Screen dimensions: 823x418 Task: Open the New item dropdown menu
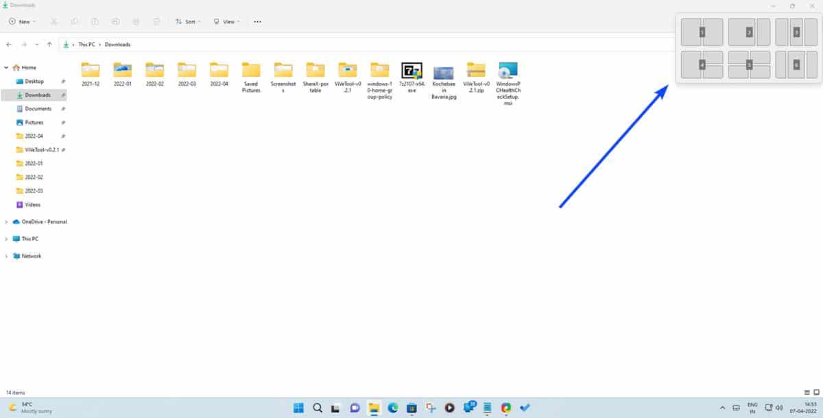coord(23,22)
